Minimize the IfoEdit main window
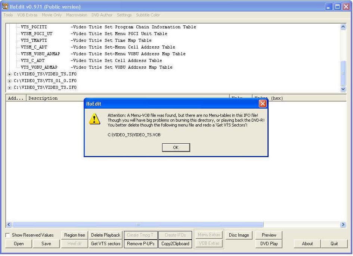 click(x=328, y=6)
